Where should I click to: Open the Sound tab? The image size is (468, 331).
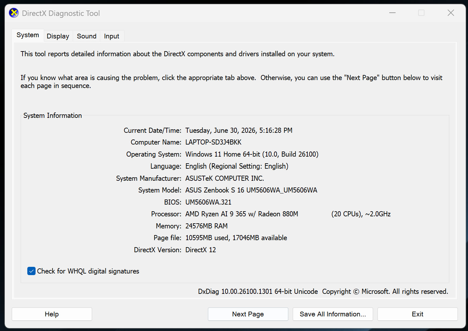tap(87, 36)
